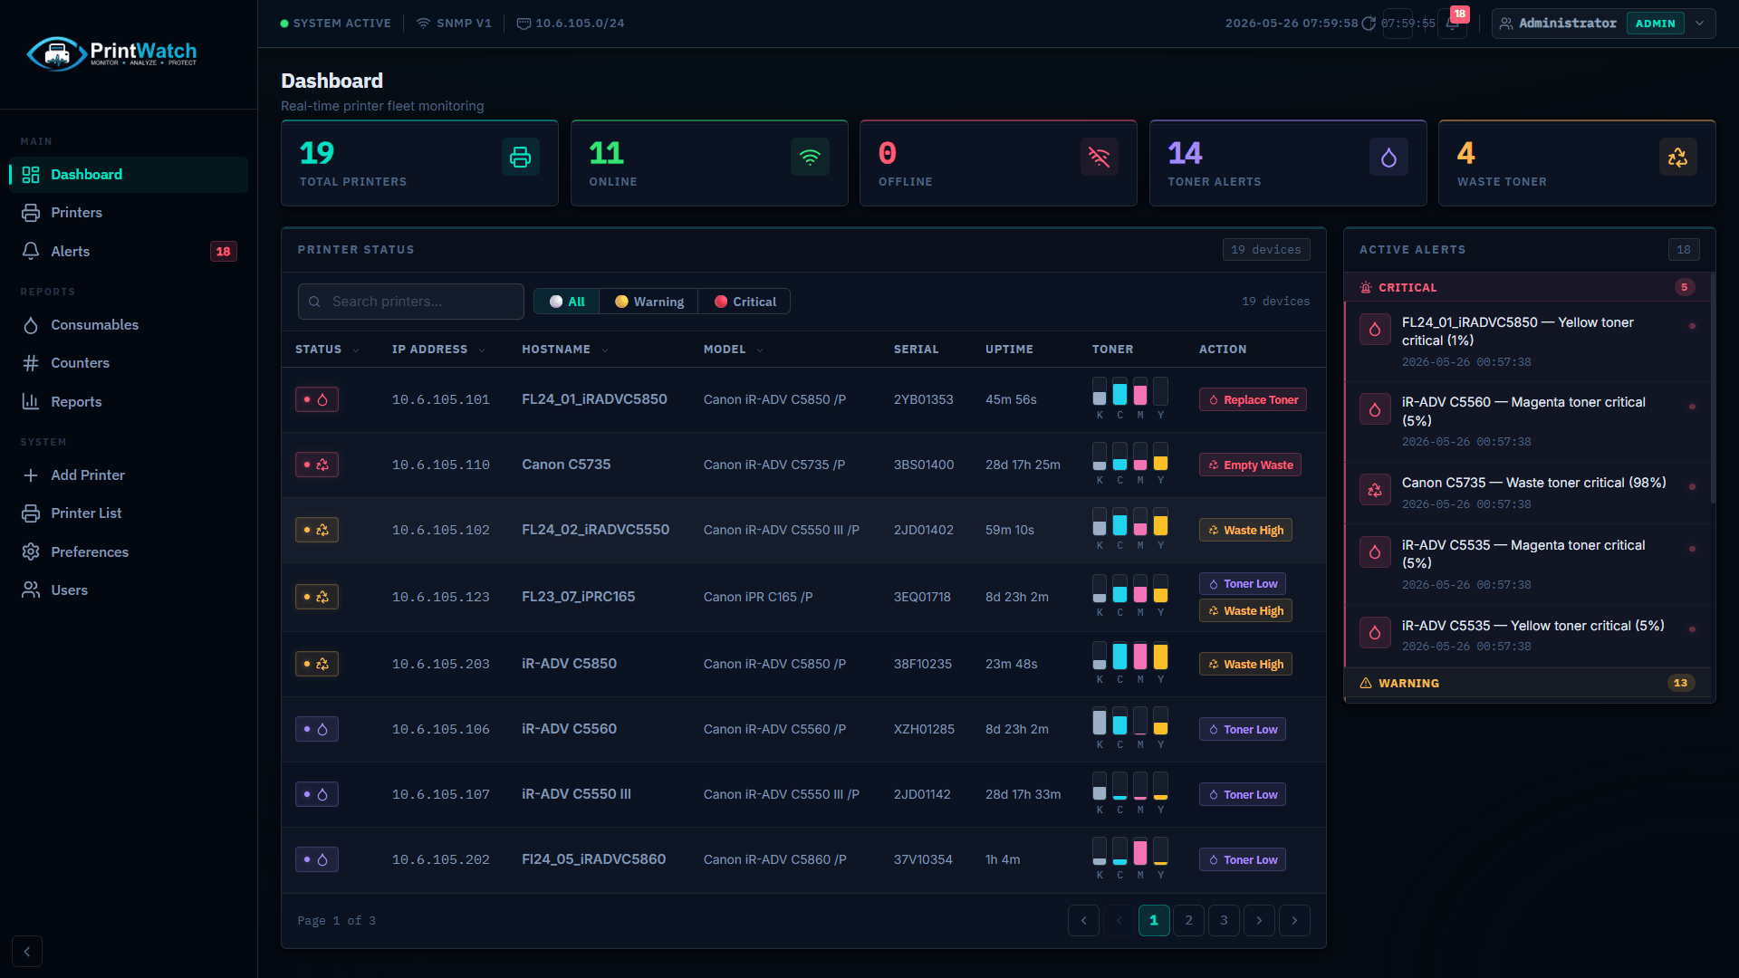Click the cyan toner bar of FL24_02_iRADVC5550
This screenshot has width=1739, height=978.
pyautogui.click(x=1119, y=523)
